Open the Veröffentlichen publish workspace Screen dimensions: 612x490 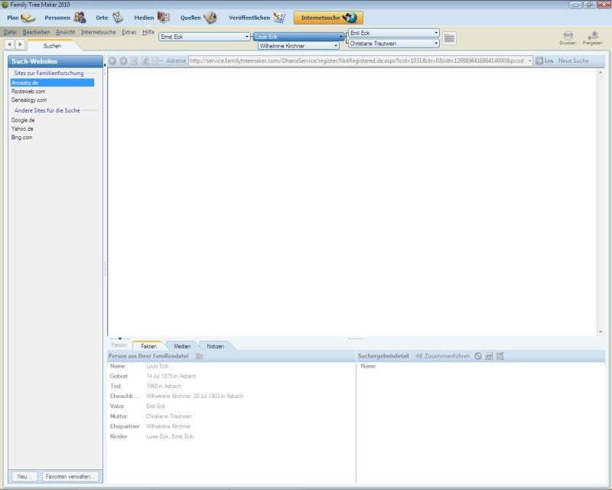256,18
